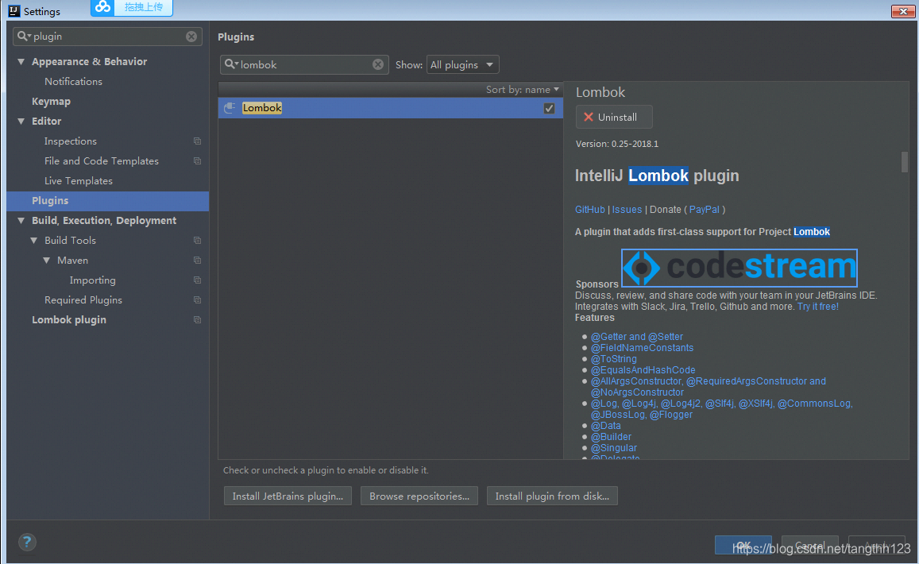The height and width of the screenshot is (564, 919).
Task: Uninstall the Lombok plugin
Action: tap(614, 118)
